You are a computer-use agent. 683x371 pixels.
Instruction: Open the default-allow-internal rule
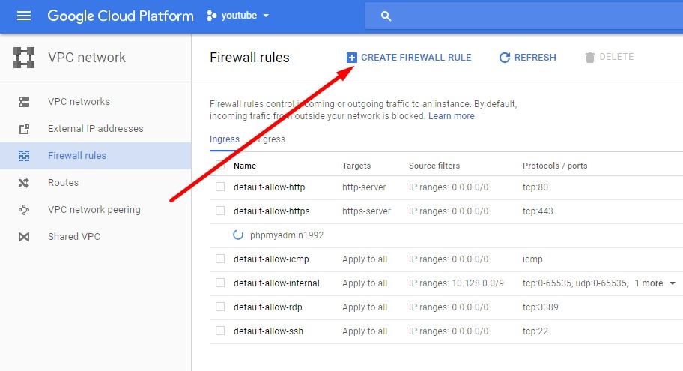(x=276, y=283)
